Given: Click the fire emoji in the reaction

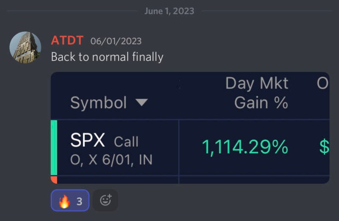Looking at the screenshot, I should pyautogui.click(x=64, y=201).
